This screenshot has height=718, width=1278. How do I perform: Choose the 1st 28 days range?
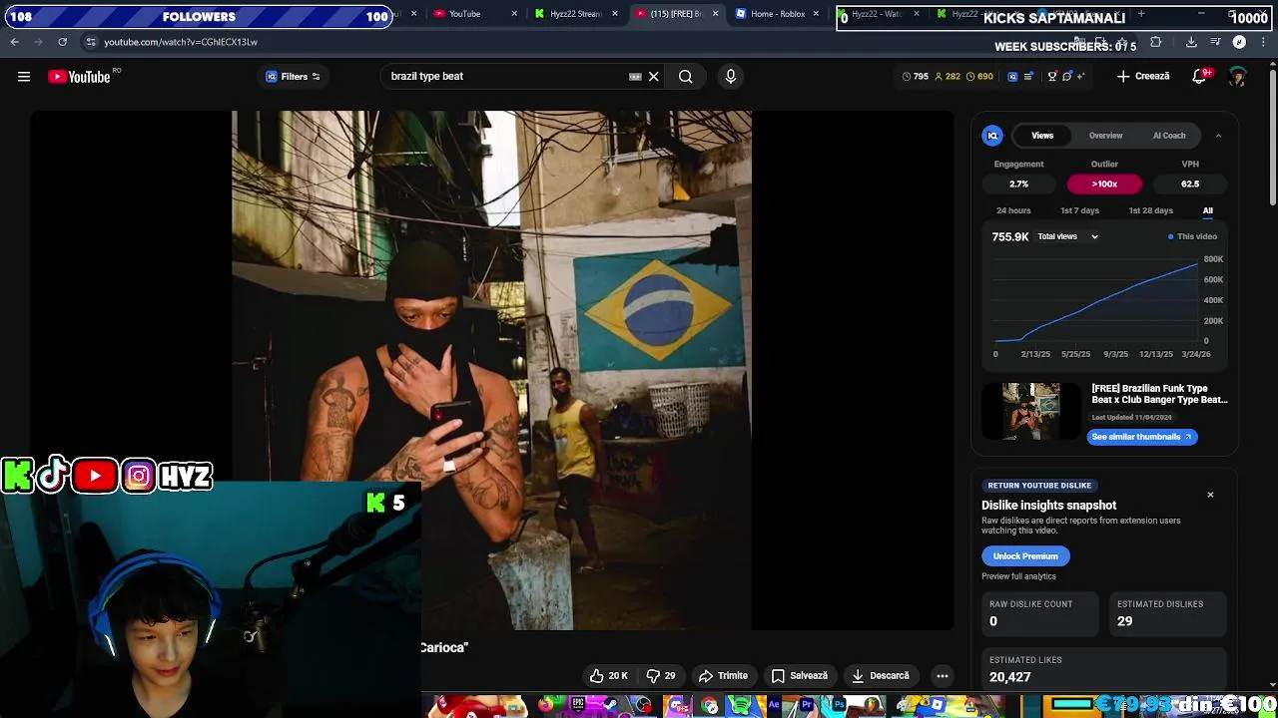pos(1150,210)
